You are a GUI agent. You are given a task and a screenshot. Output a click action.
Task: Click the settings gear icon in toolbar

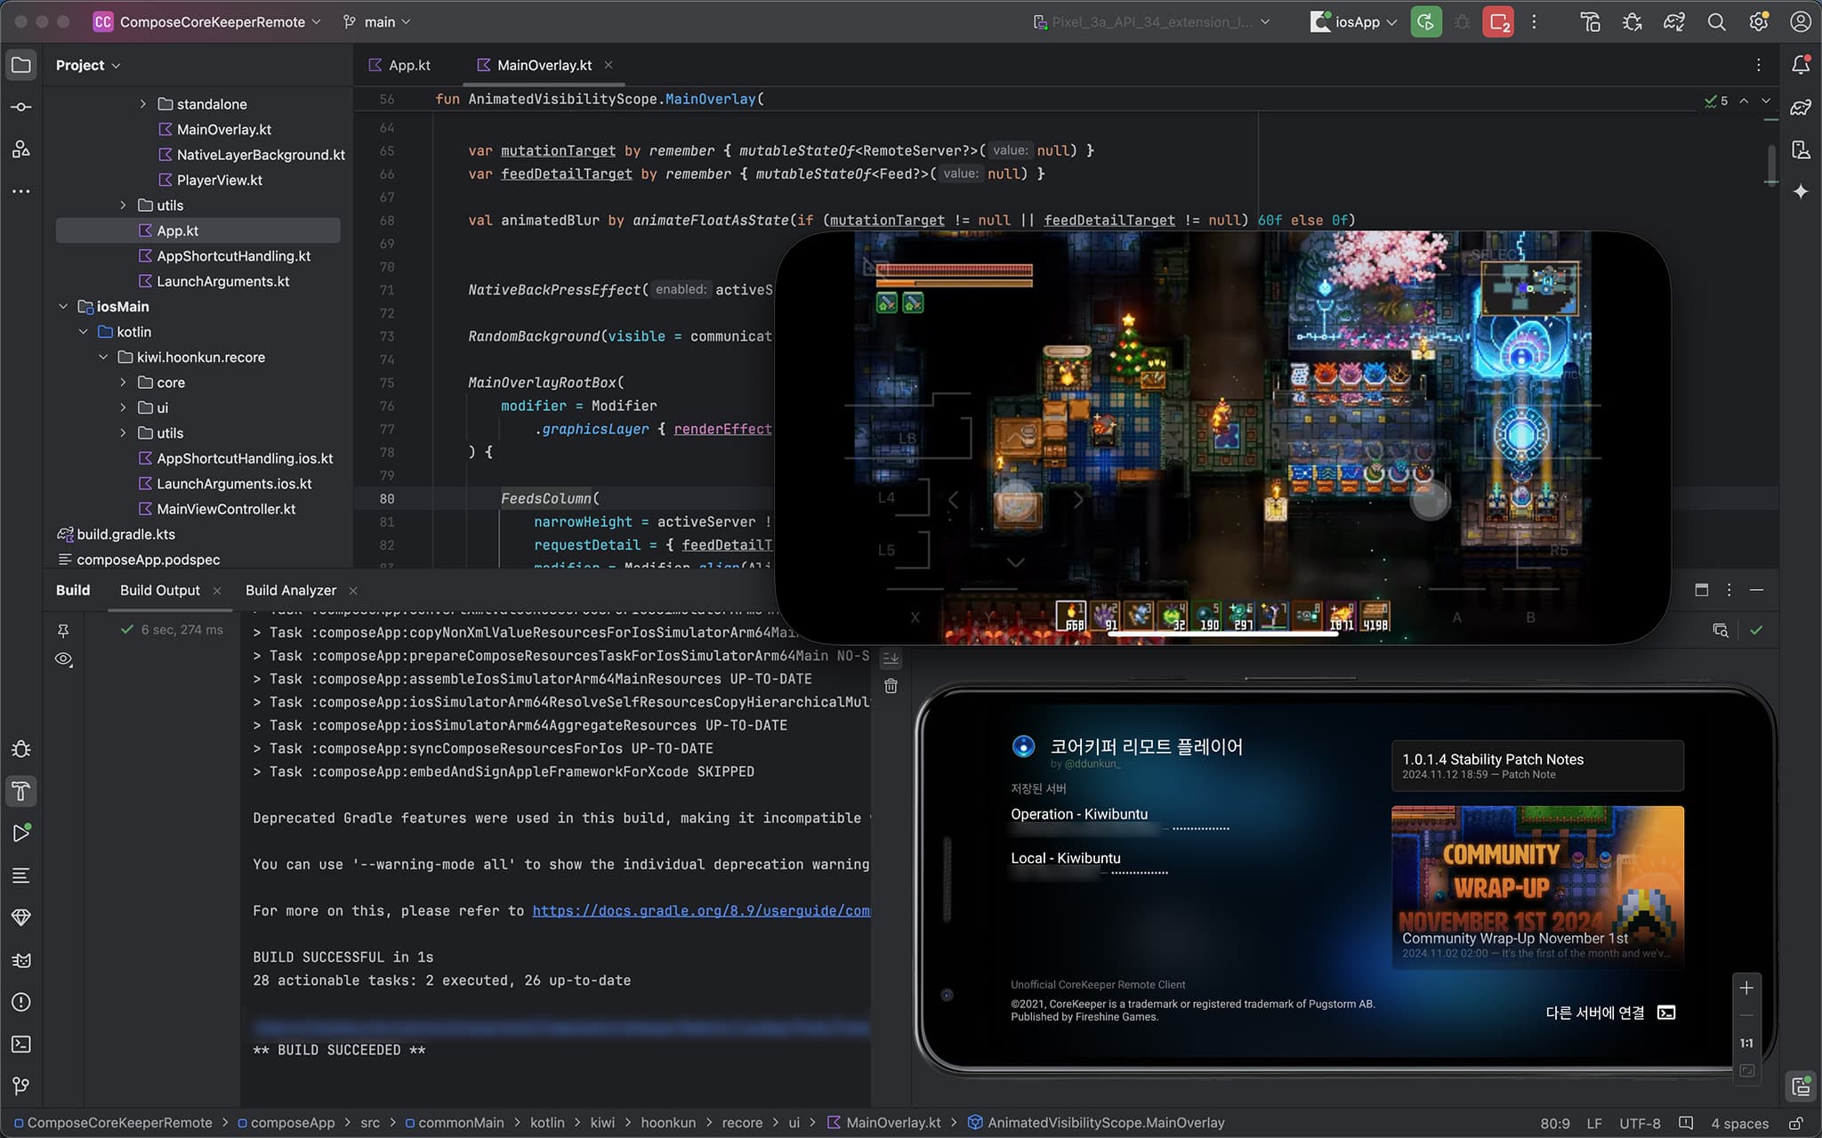pos(1756,22)
